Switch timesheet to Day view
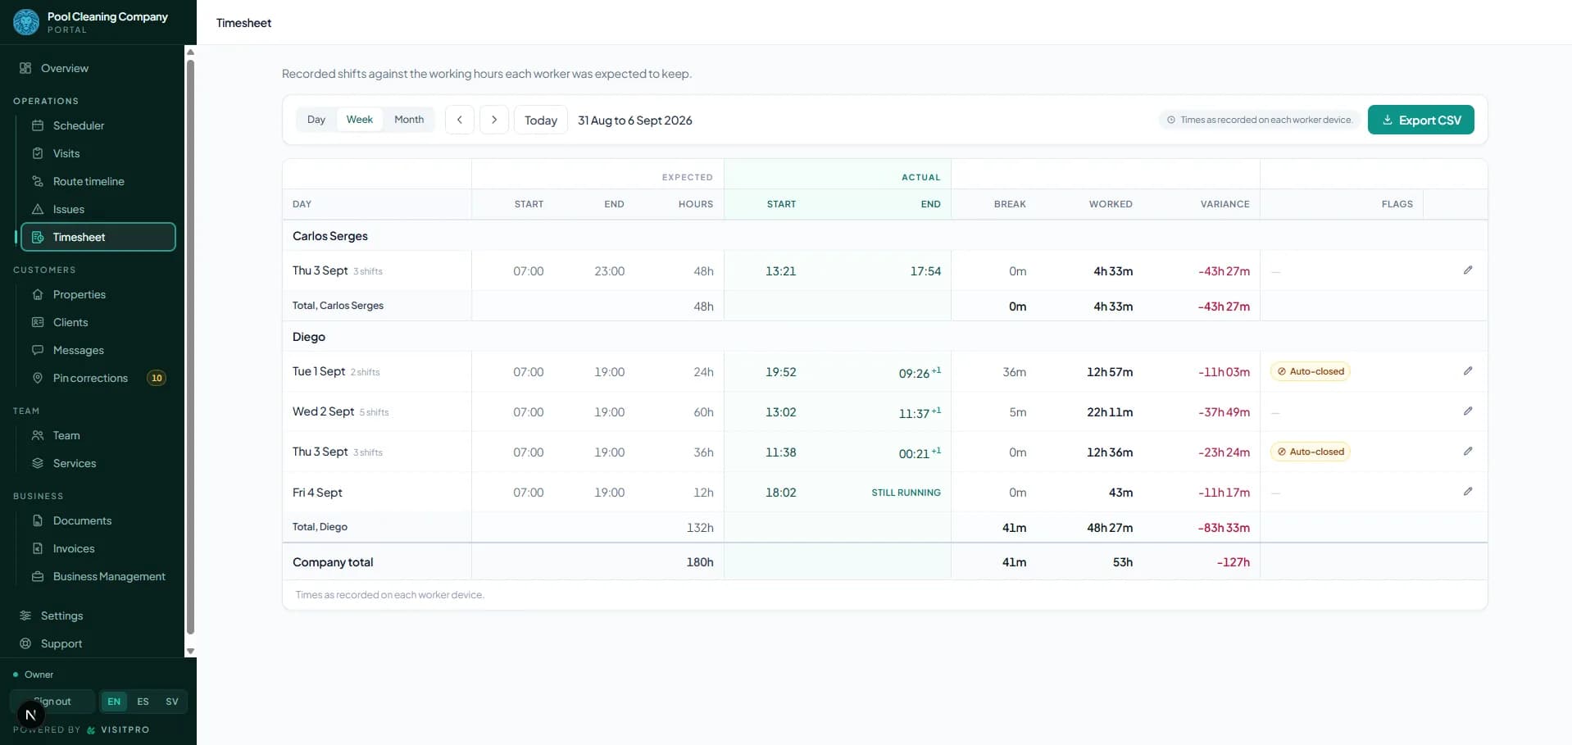The height and width of the screenshot is (745, 1572). (x=316, y=120)
